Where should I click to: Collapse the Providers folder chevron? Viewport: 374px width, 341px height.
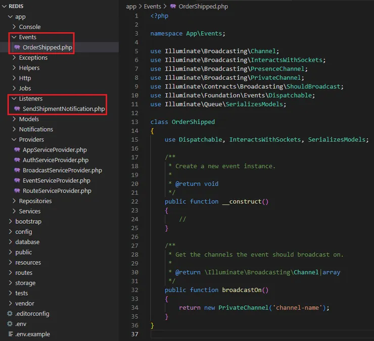pyautogui.click(x=14, y=140)
